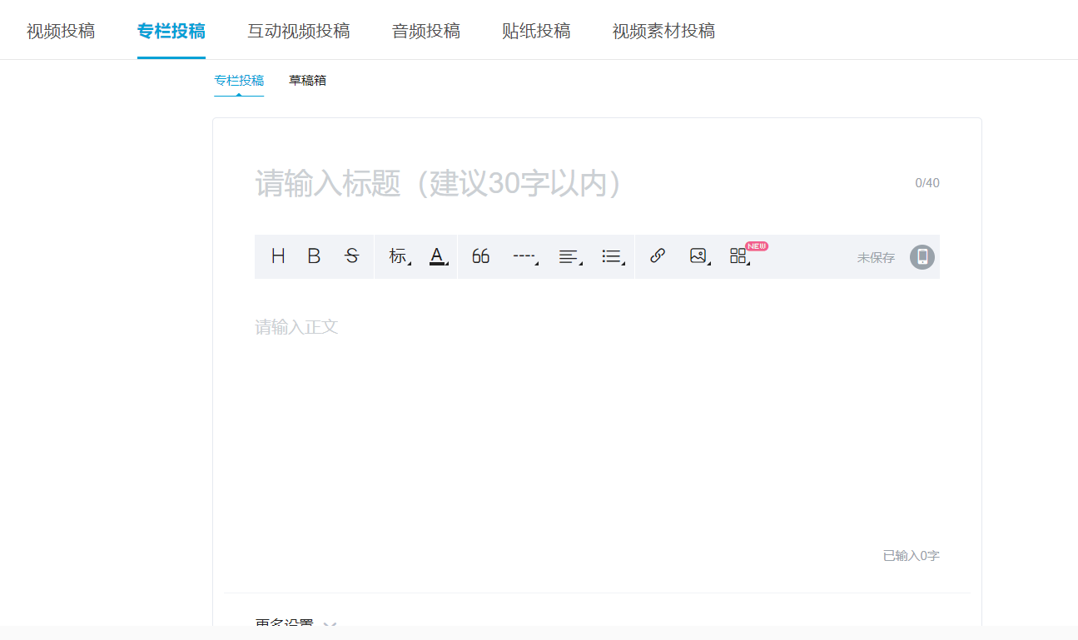Select the text alignment icon
Image resolution: width=1078 pixels, height=640 pixels.
coord(567,256)
